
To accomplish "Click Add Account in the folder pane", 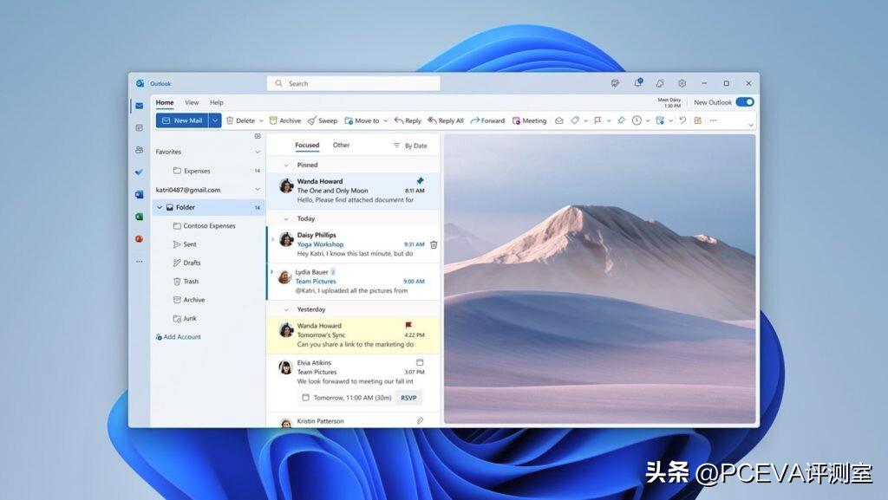I will click(179, 337).
